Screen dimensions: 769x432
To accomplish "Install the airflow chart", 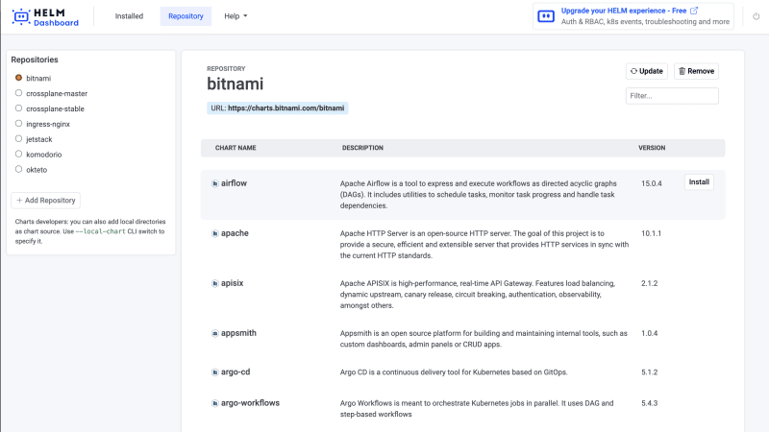I will 699,182.
